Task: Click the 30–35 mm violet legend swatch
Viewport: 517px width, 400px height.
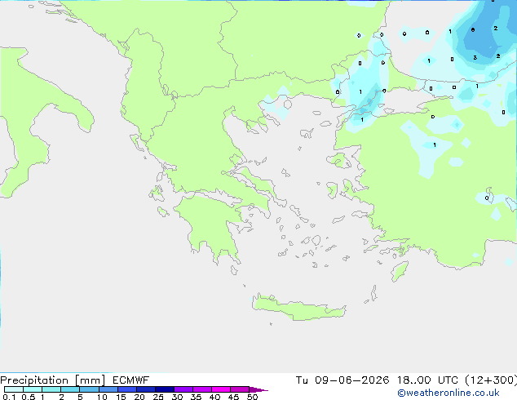Action: (x=183, y=389)
